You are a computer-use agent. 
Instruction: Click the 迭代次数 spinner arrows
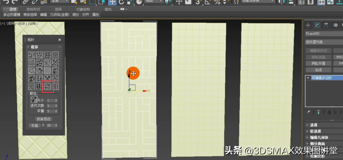click(56, 106)
